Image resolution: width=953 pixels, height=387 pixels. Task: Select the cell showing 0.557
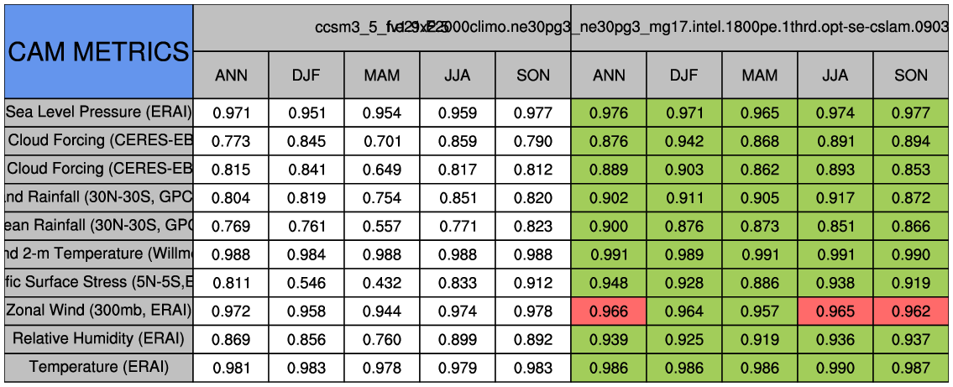pos(382,226)
